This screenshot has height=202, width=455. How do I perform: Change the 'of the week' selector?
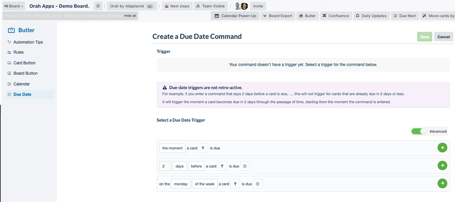pyautogui.click(x=204, y=184)
